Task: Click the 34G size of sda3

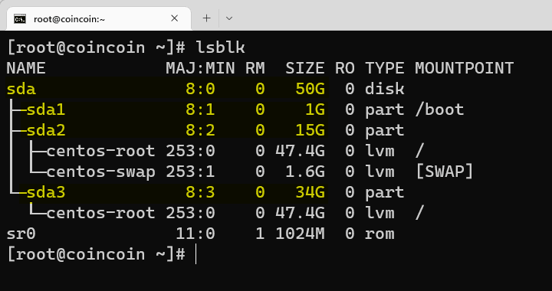Action: click(310, 192)
